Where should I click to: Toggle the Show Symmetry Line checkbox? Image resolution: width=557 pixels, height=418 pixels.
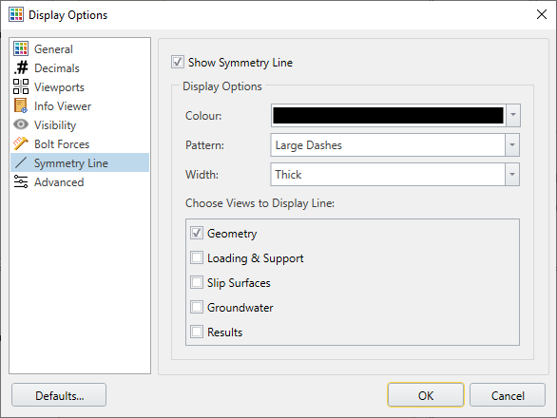[177, 62]
